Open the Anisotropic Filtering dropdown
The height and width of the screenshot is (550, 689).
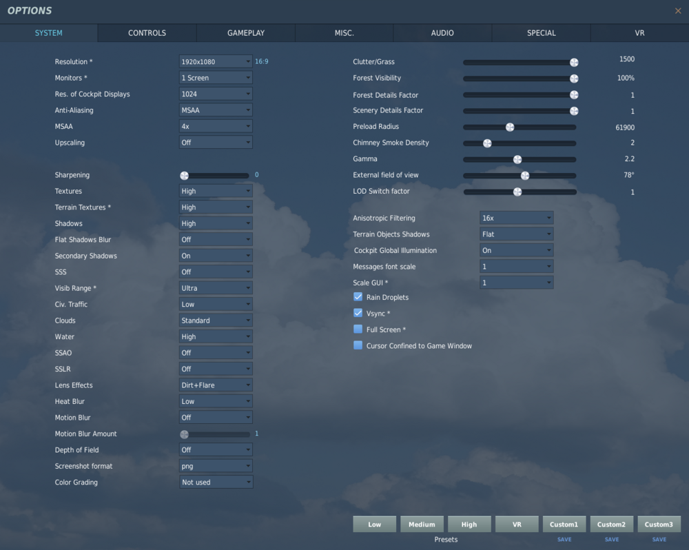click(x=517, y=218)
